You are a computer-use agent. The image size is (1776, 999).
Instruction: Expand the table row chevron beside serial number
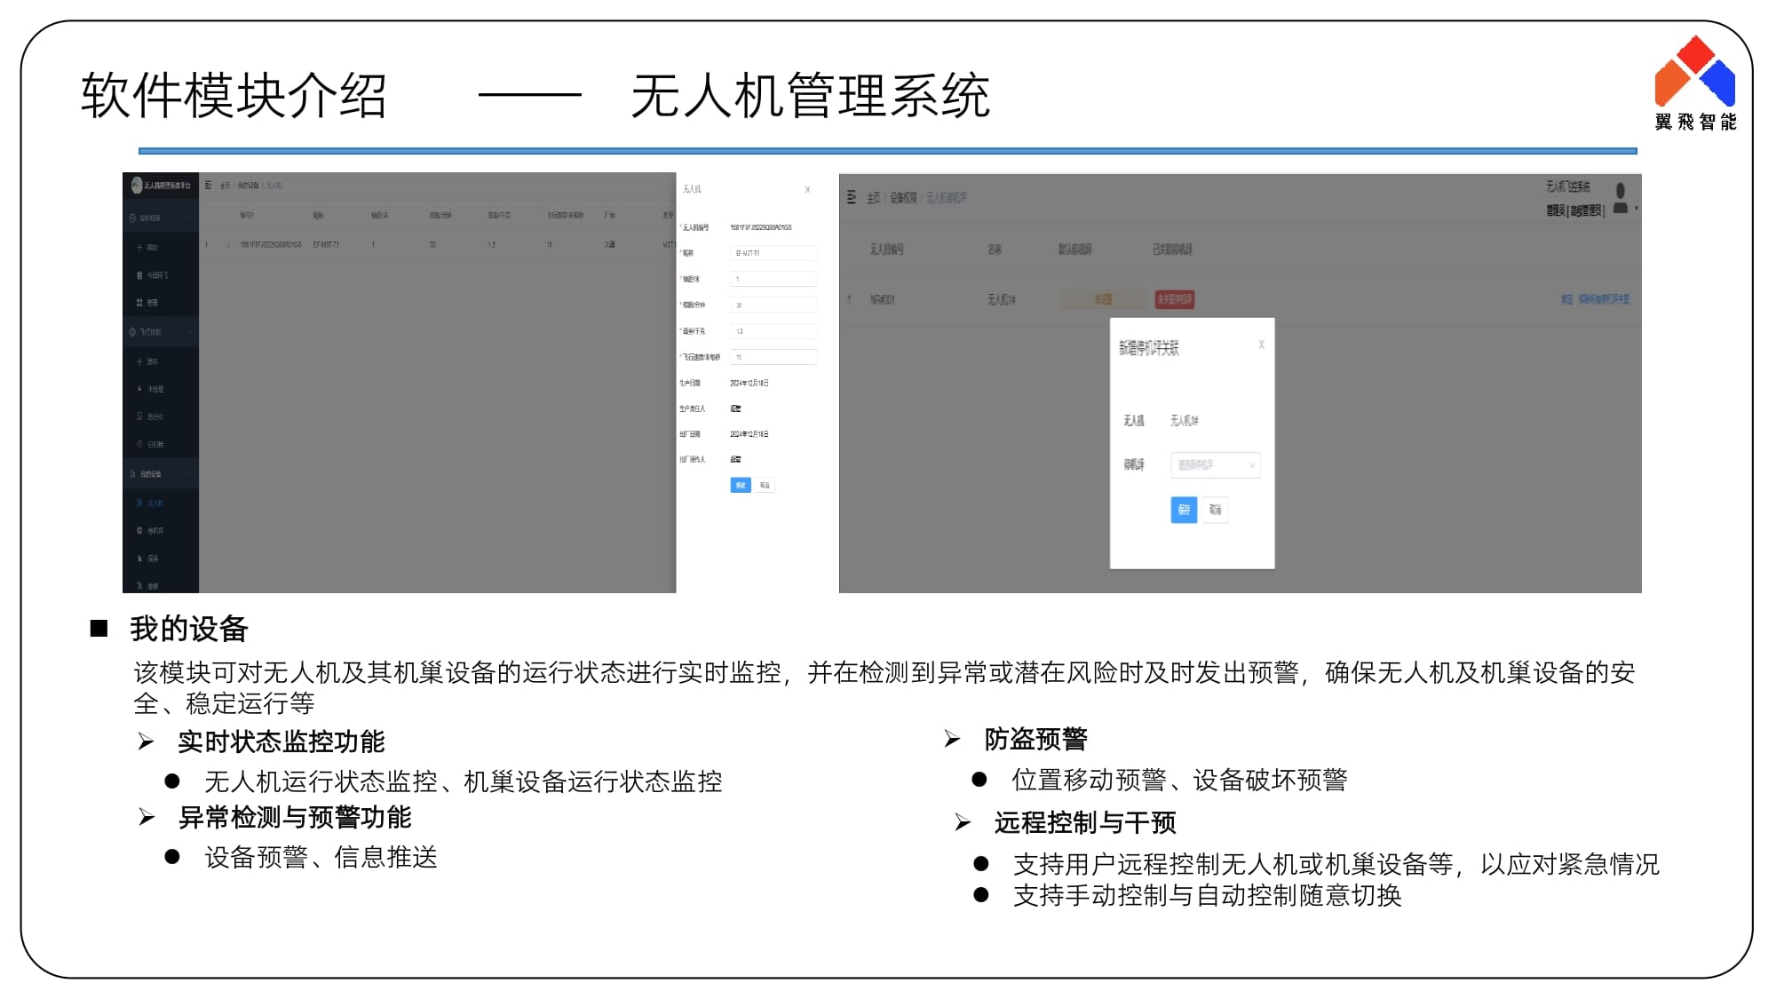click(x=228, y=244)
